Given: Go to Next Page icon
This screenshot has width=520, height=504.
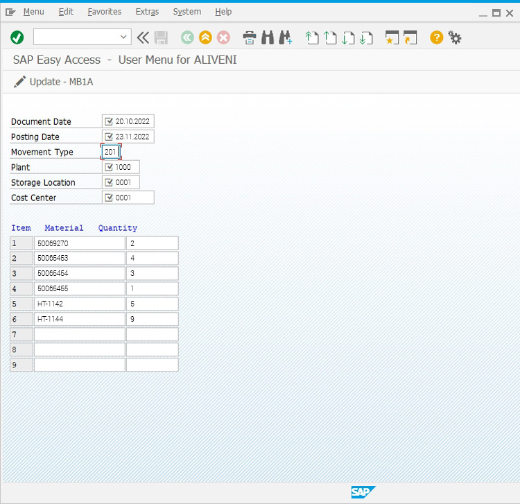Looking at the screenshot, I should (348, 37).
